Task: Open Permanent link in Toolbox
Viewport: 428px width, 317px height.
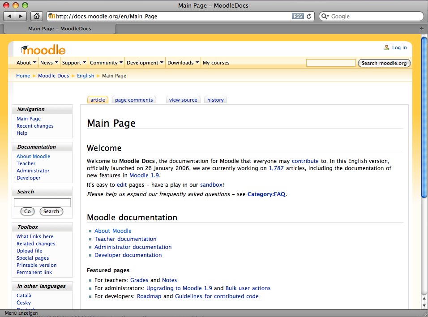Action: 34,272
